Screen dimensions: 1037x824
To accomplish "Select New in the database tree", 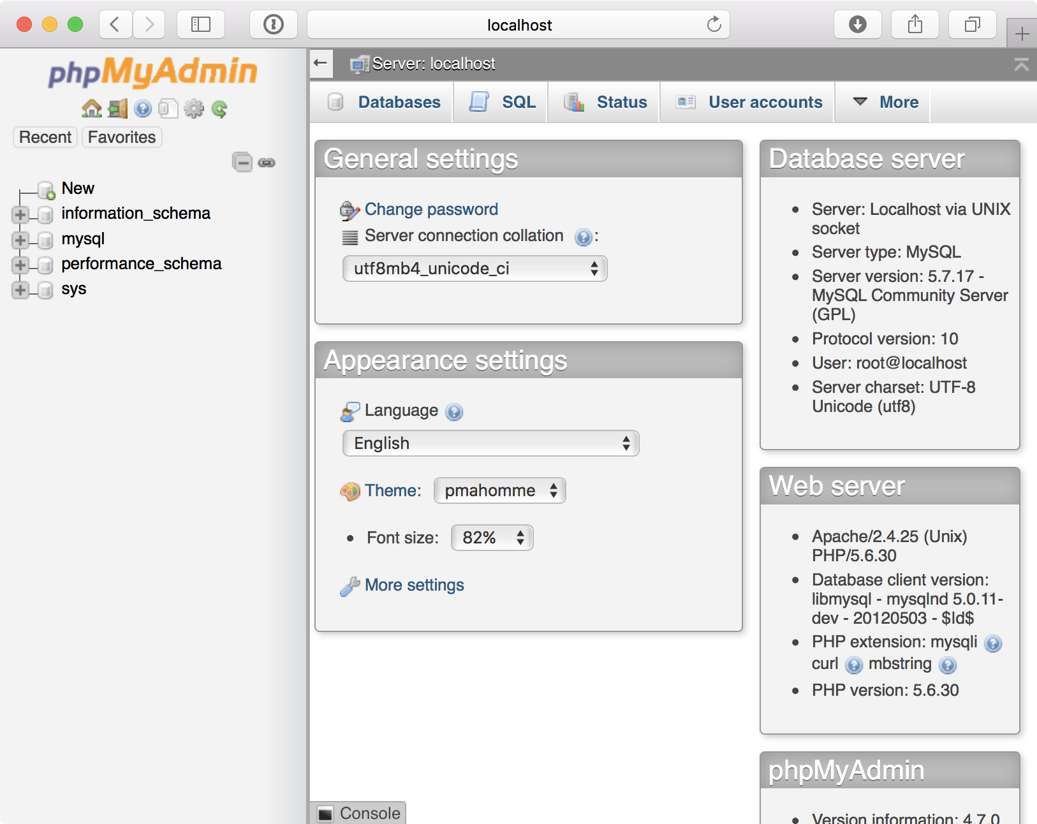I will 78,188.
